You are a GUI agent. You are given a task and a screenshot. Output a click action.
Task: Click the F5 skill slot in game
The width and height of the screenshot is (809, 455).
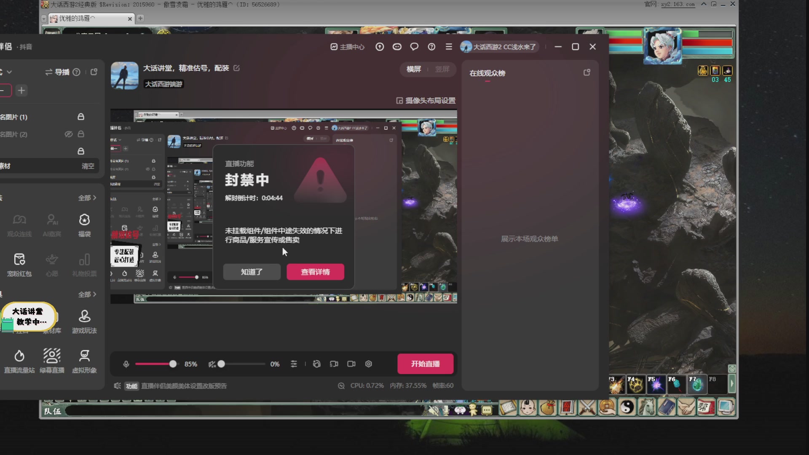tap(656, 384)
